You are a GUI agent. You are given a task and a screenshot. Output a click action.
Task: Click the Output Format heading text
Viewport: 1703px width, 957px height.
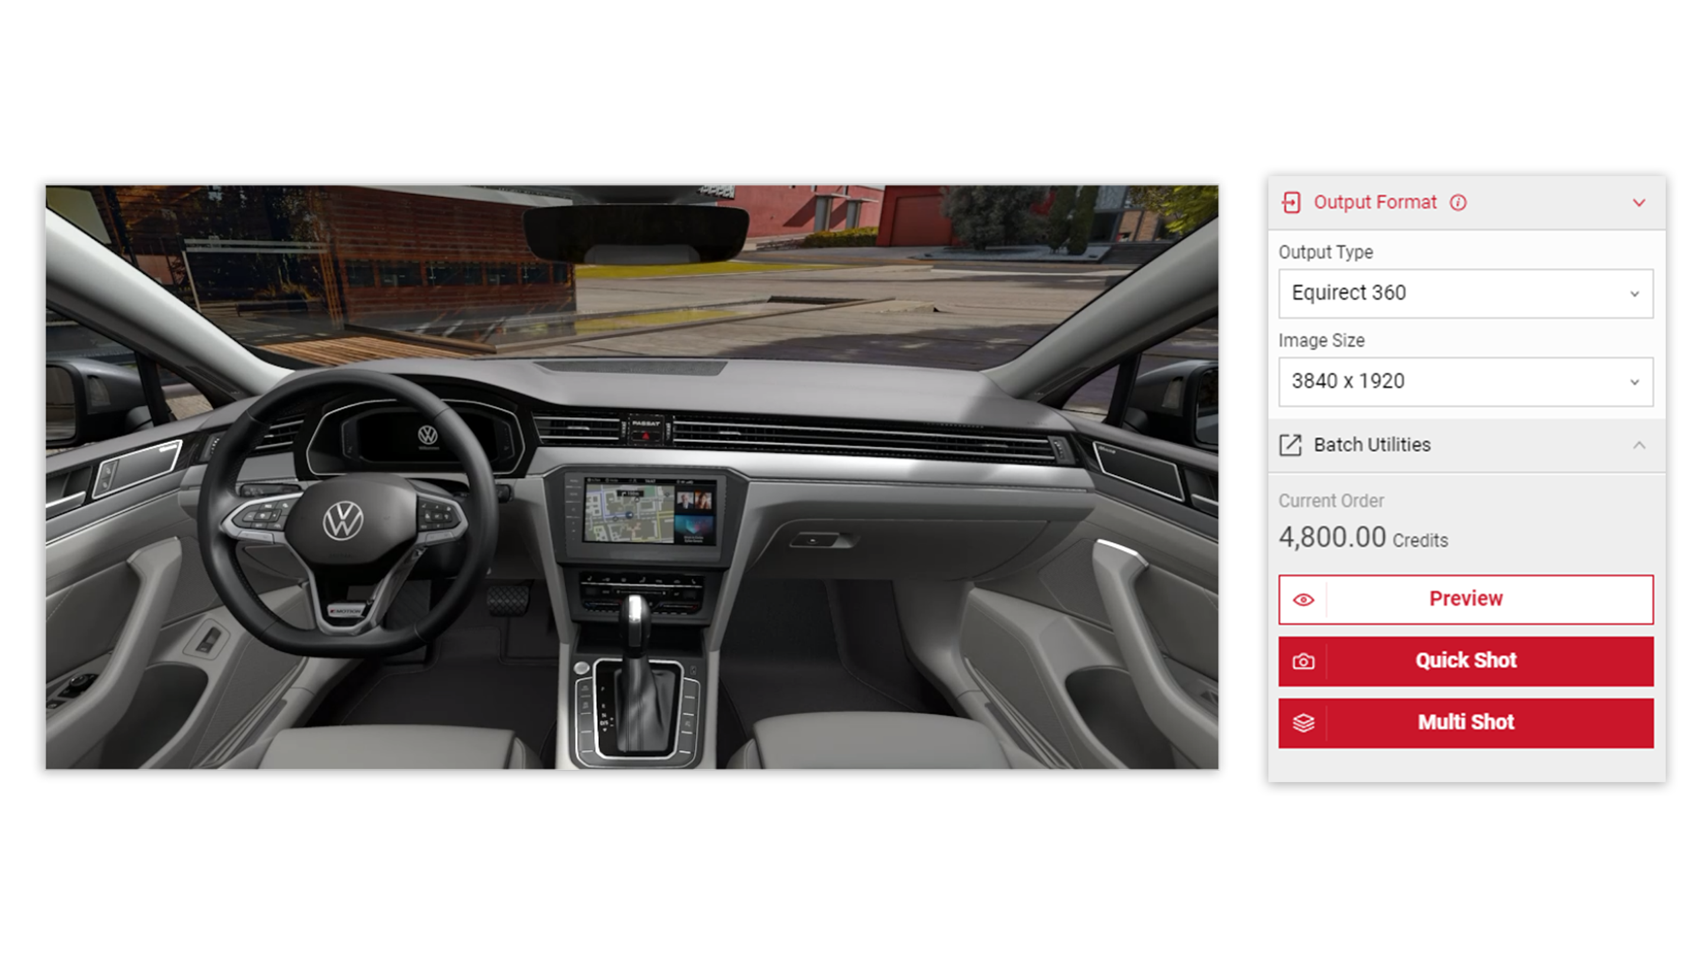point(1374,202)
